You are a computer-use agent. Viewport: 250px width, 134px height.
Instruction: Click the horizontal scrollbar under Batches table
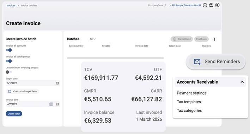[x=115, y=58]
